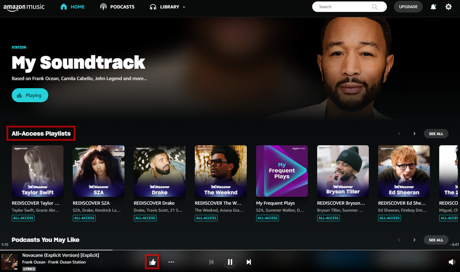Open the three-dot more options menu

pos(171,262)
